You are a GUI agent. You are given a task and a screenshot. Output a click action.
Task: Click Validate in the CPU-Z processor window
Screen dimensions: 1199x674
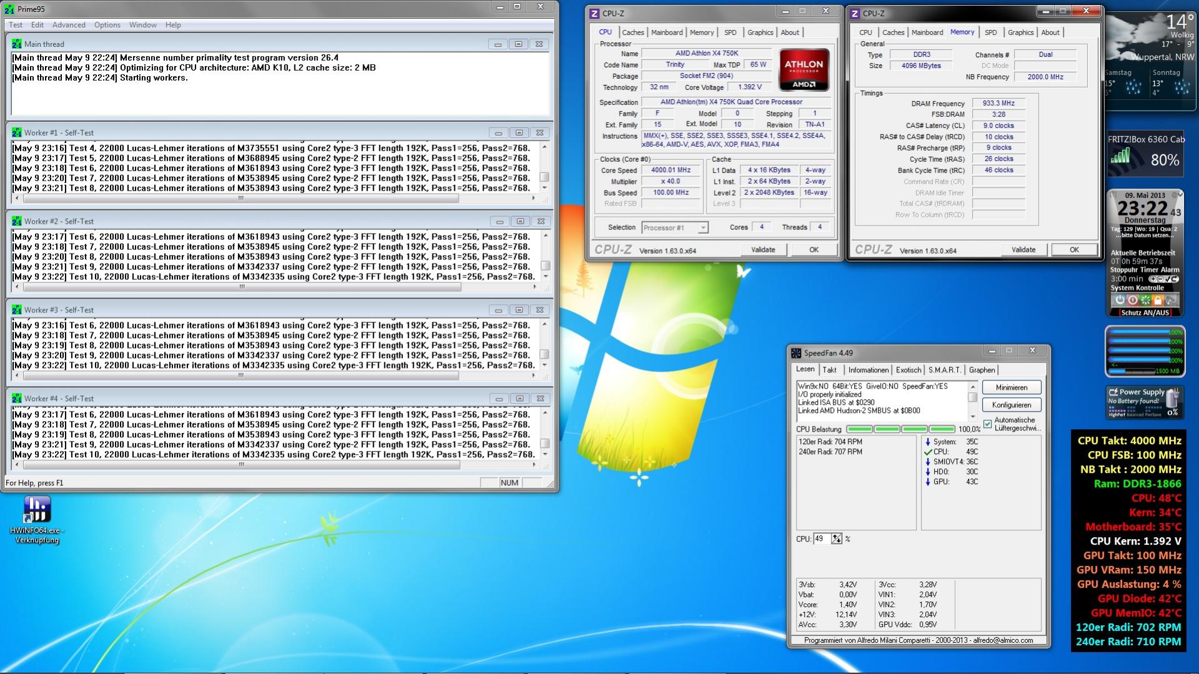tap(763, 250)
